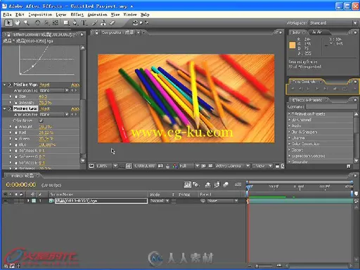The width and height of the screenshot is (360, 270).
Task: Open the viewer resolution Full dropdown
Action: click(x=189, y=166)
